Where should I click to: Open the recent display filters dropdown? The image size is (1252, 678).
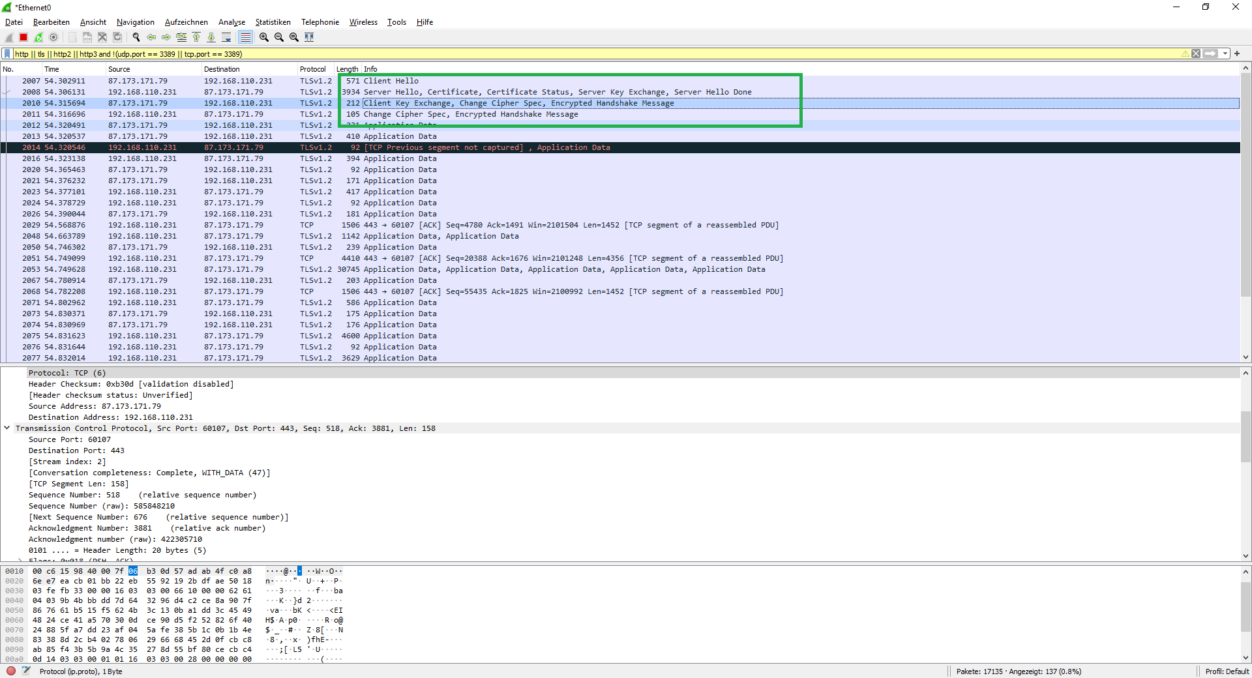coord(1225,54)
